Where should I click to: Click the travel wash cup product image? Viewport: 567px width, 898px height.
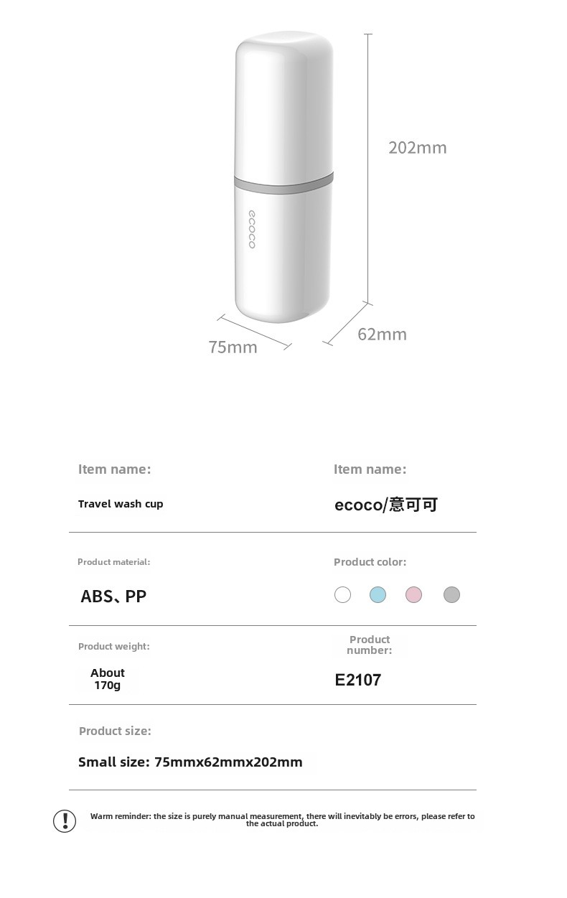coord(284,177)
